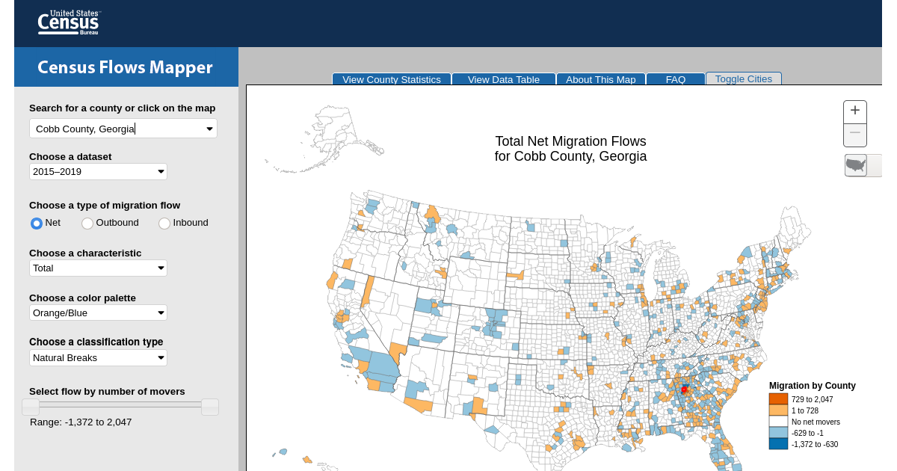Screen dimensions: 897x471
Task: Select the Inbound migration flow option
Action: [164, 223]
